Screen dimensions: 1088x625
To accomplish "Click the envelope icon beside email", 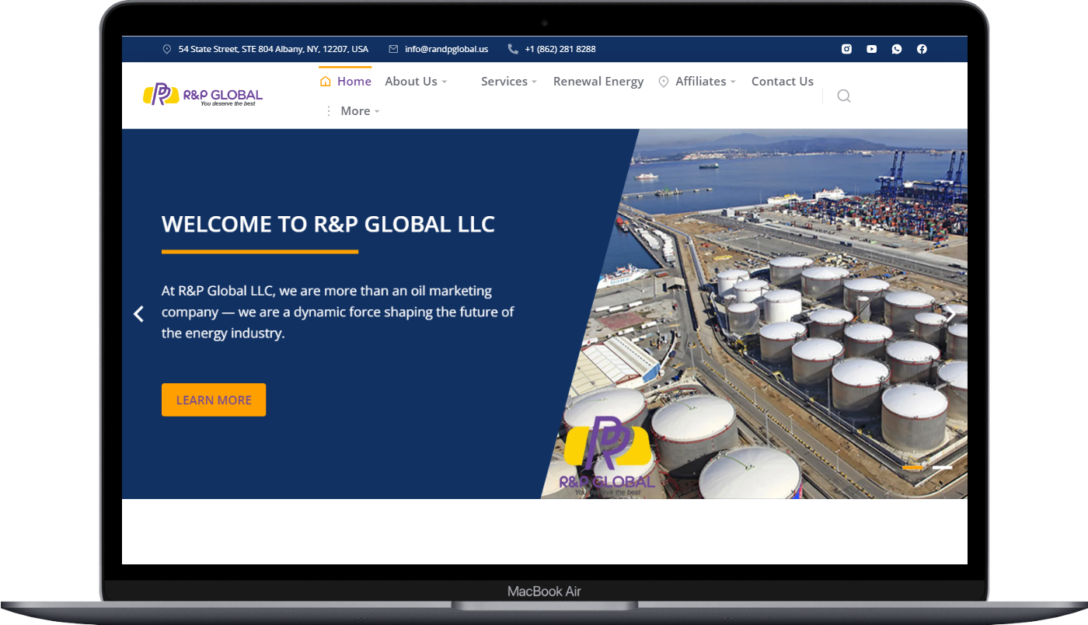I will pyautogui.click(x=393, y=49).
